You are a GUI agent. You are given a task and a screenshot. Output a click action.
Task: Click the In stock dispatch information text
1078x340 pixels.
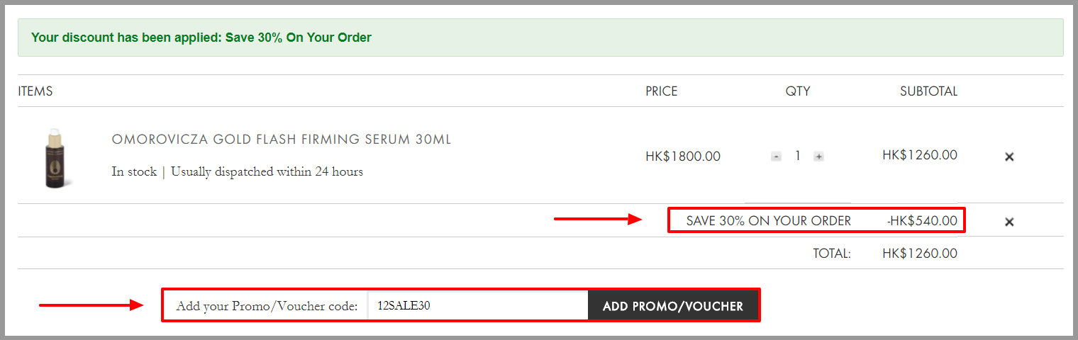coord(238,171)
